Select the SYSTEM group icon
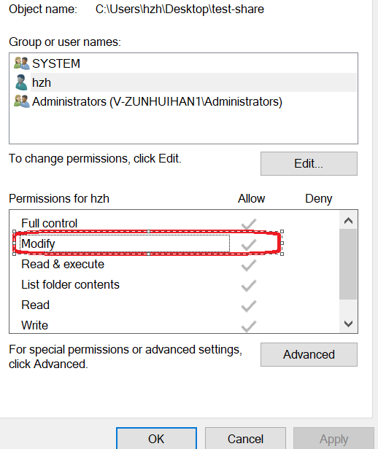The width and height of the screenshot is (378, 449). 22,63
